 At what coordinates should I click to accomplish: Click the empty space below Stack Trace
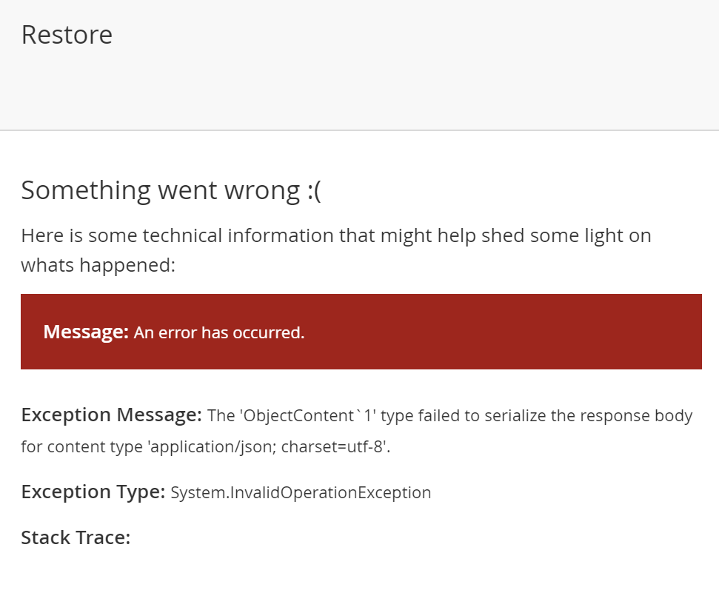(x=360, y=580)
